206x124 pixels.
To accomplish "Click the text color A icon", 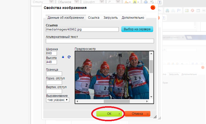I will tap(127, 2).
